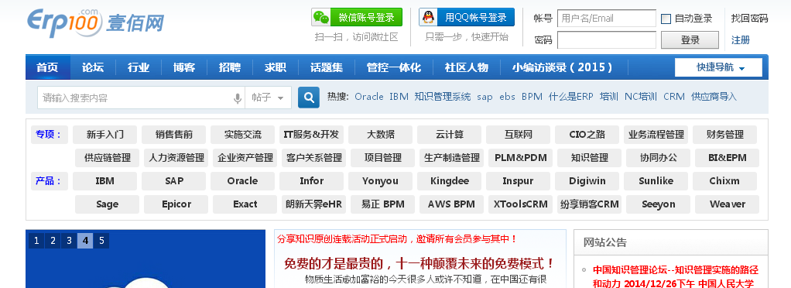Select slide 2 on the banner carousel
The image size is (791, 288).
coord(53,241)
